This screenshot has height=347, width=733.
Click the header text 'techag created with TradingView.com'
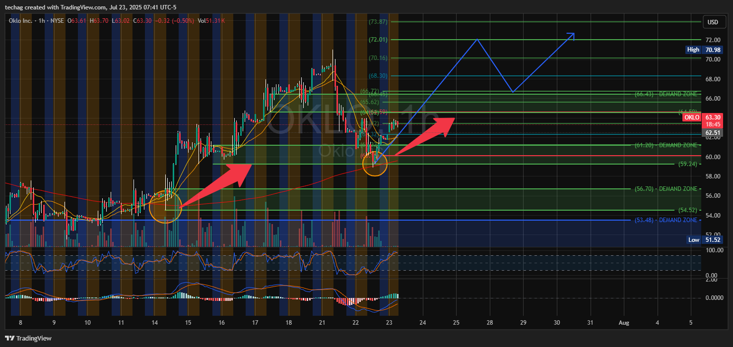coord(57,7)
